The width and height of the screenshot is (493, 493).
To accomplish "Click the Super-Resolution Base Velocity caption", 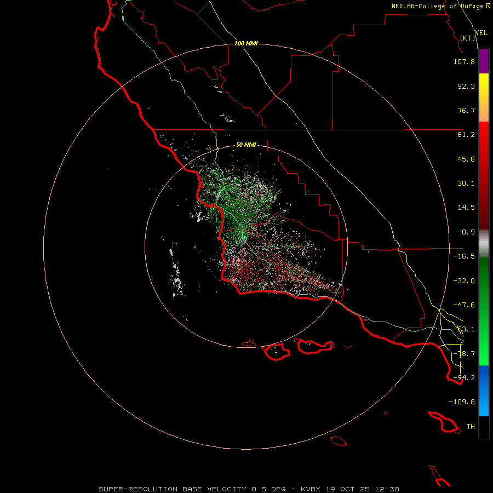I will click(249, 489).
